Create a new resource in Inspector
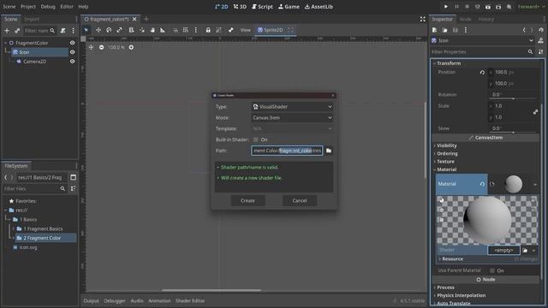 [x=434, y=30]
